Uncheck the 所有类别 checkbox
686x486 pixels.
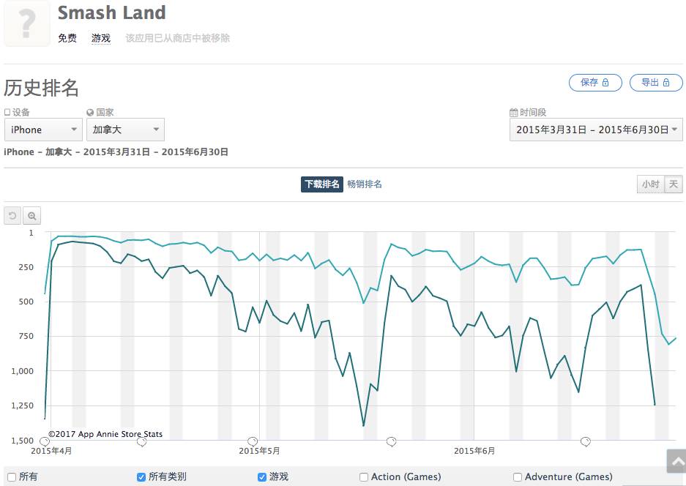pos(141,477)
